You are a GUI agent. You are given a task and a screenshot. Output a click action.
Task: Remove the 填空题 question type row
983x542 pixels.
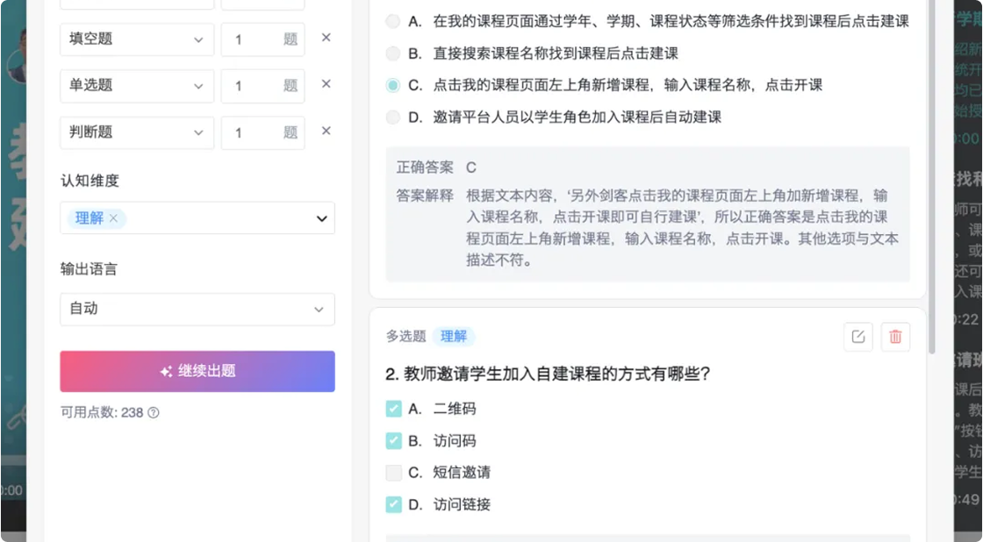[x=326, y=38]
